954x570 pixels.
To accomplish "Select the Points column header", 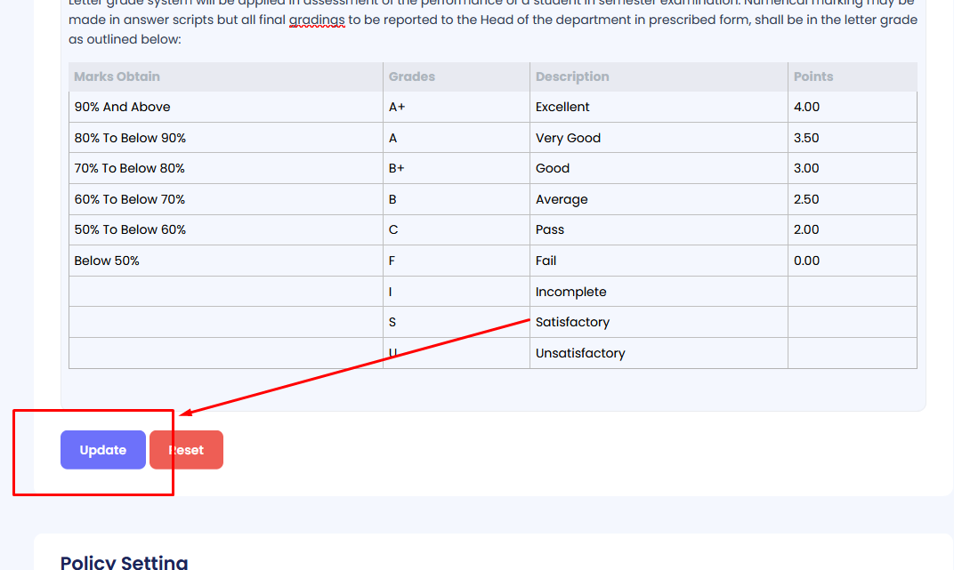I will pos(813,76).
